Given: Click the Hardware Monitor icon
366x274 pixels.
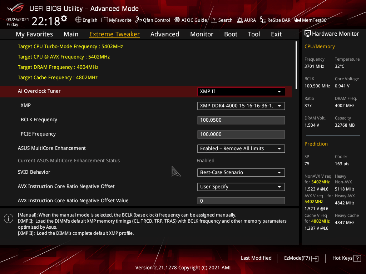Looking at the screenshot, I should point(308,34).
